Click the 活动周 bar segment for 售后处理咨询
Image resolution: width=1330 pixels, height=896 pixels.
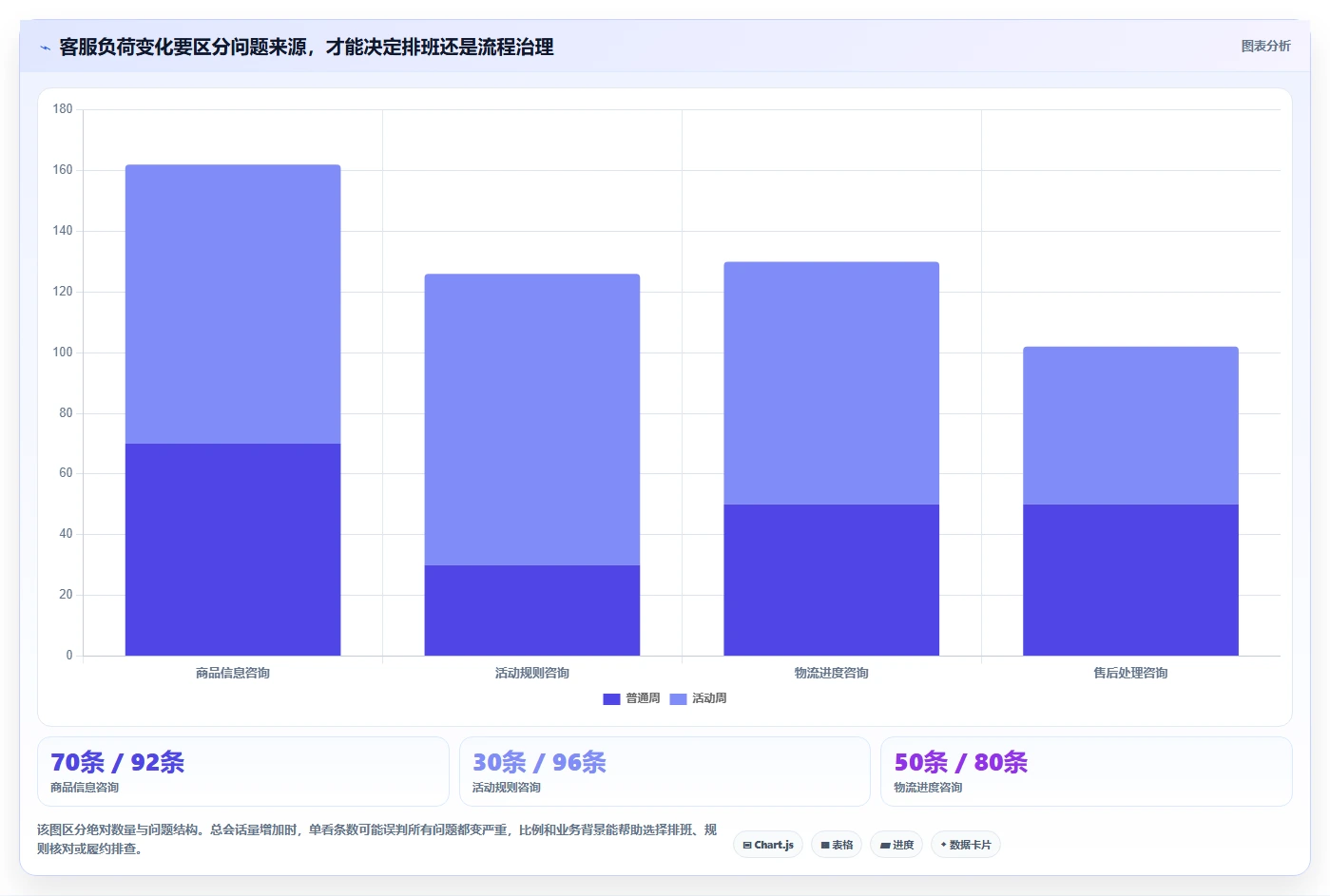tap(1131, 426)
